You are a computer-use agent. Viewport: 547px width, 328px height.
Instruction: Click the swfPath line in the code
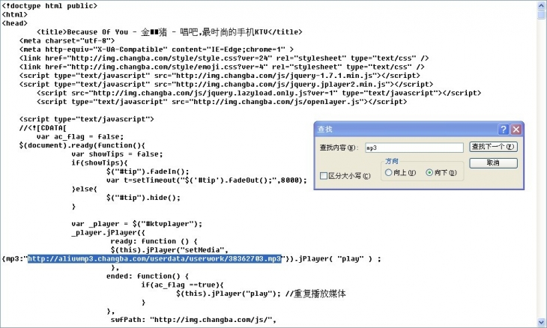tap(193, 320)
